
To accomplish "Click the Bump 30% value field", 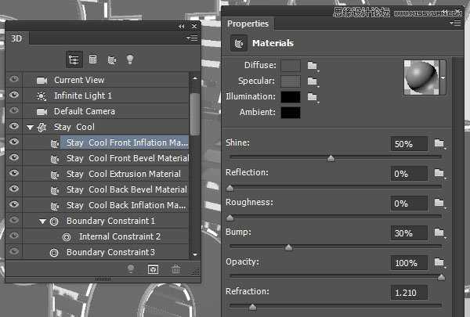I will [409, 233].
